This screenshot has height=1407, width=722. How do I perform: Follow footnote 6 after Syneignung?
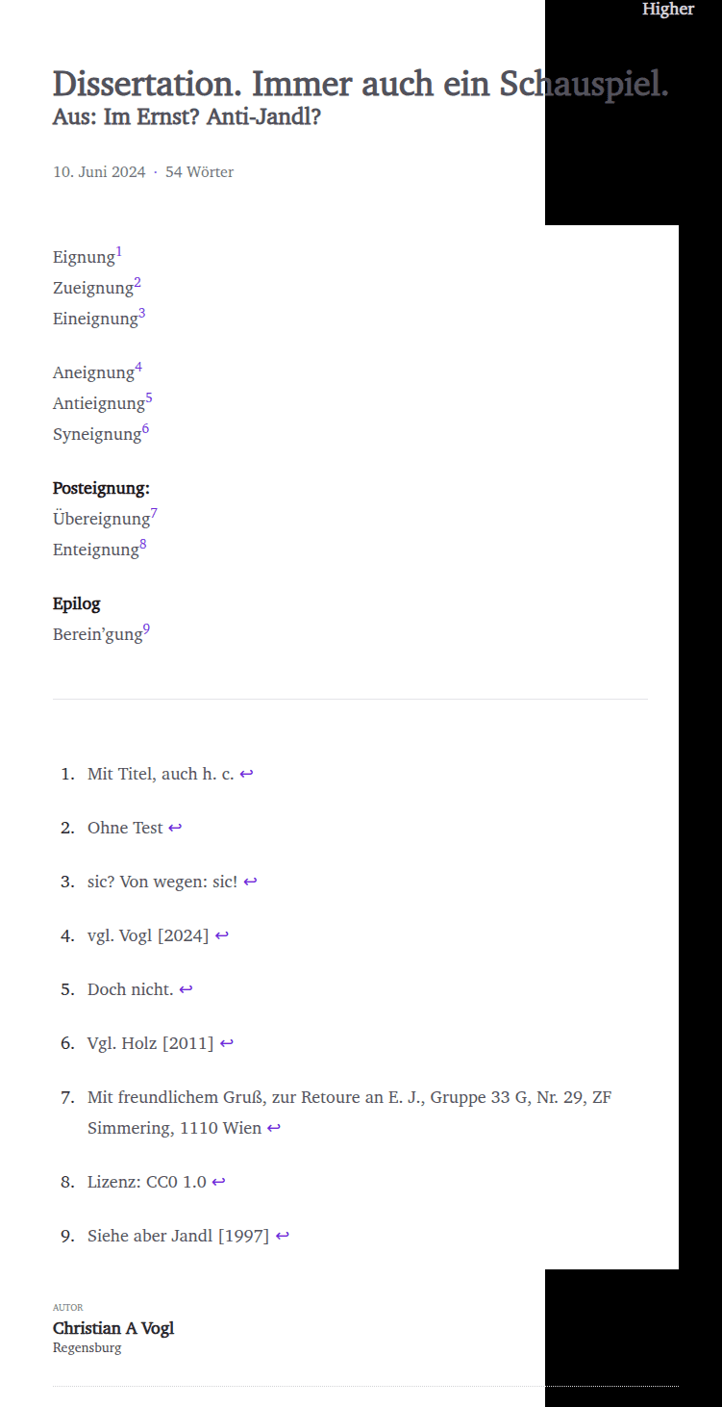coord(146,429)
